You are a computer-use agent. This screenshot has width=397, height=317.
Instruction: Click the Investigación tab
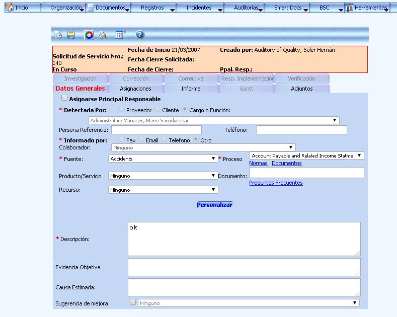click(80, 78)
